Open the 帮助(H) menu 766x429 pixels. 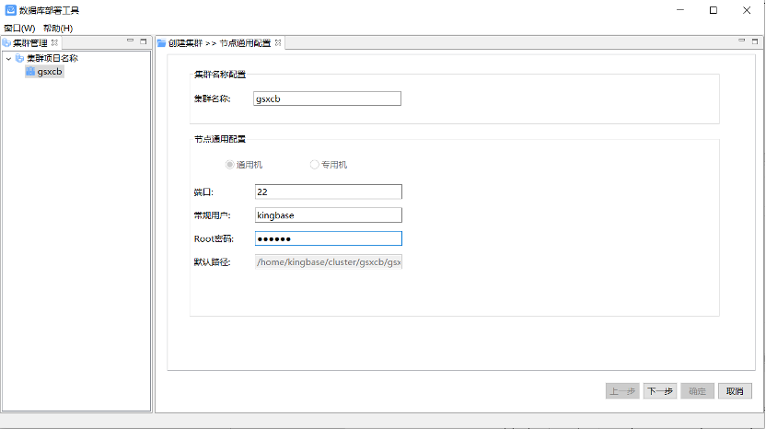58,29
